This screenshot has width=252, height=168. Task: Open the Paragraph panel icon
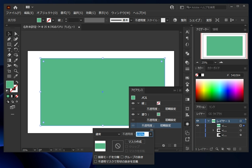187,38
